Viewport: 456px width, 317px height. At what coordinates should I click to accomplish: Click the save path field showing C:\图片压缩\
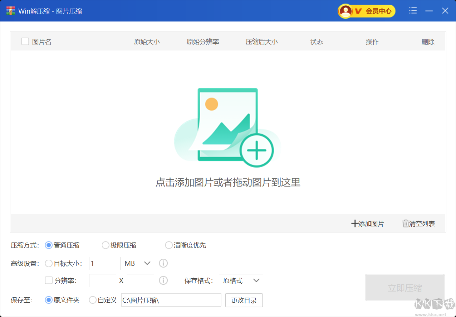click(x=171, y=300)
